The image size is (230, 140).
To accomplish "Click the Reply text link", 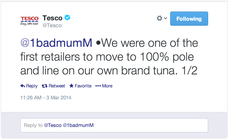I will 32,86.
